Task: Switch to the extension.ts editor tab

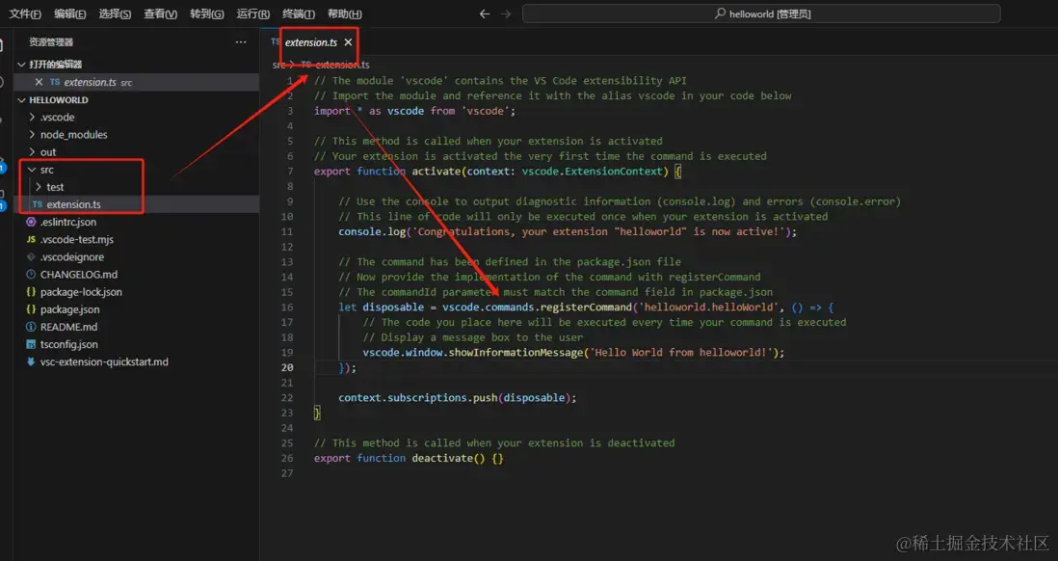Action: pyautogui.click(x=311, y=41)
